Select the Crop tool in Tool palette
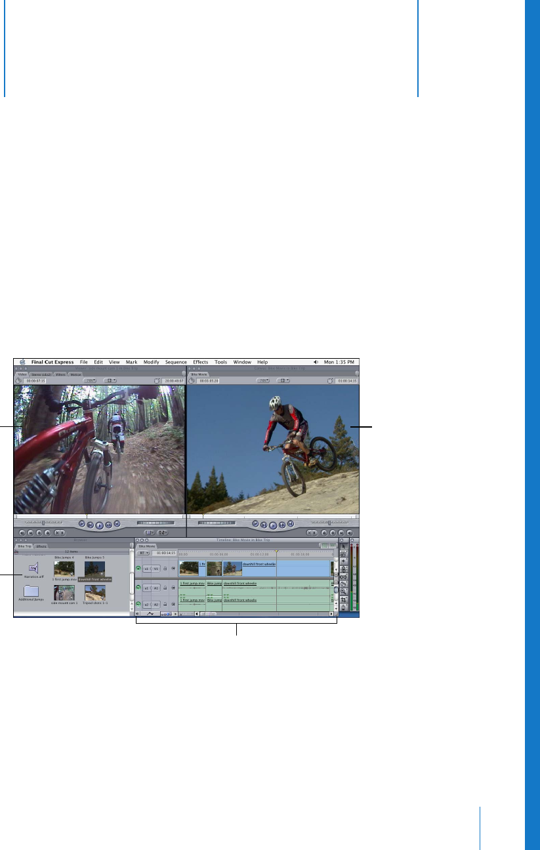This screenshot has width=540, height=850. coord(344,599)
